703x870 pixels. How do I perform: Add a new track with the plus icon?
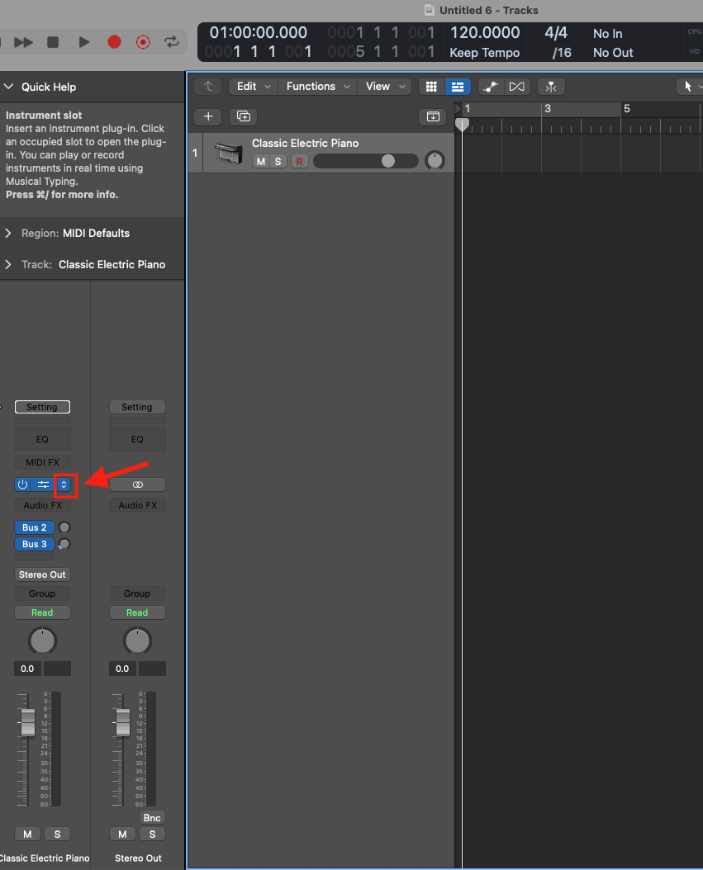[x=207, y=116]
